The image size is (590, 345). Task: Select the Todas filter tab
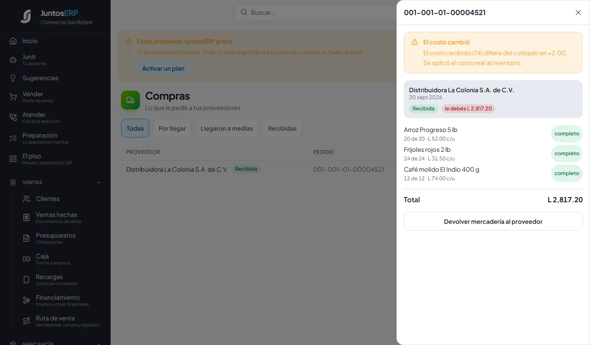tap(135, 129)
